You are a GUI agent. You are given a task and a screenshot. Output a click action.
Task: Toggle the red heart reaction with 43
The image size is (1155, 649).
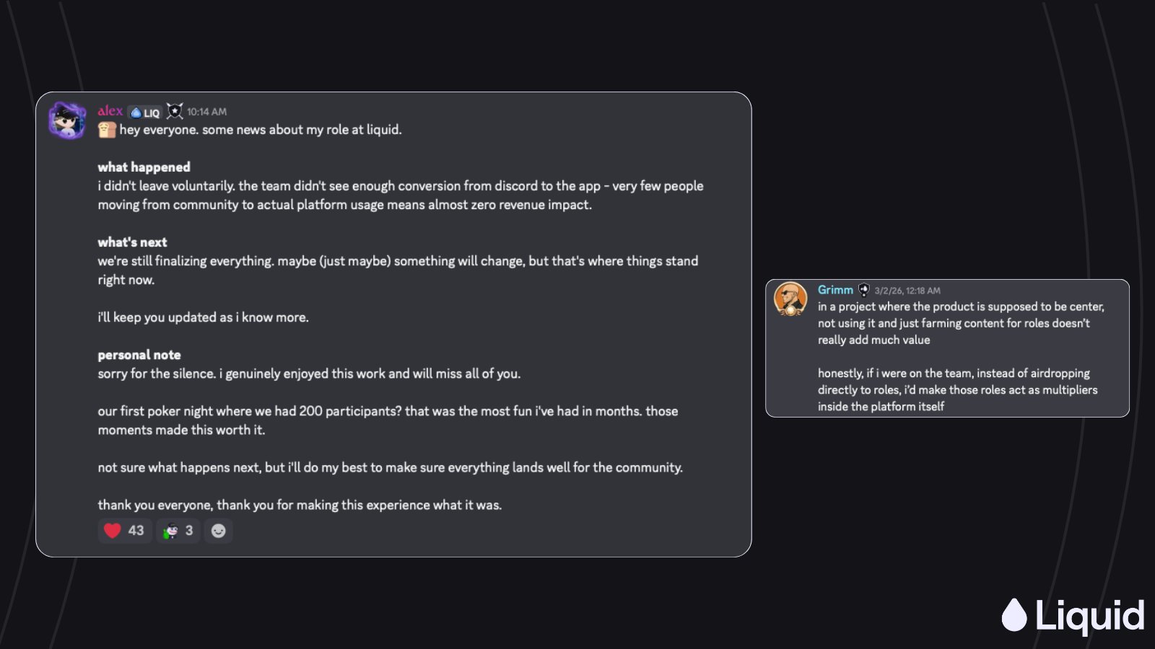click(x=125, y=531)
